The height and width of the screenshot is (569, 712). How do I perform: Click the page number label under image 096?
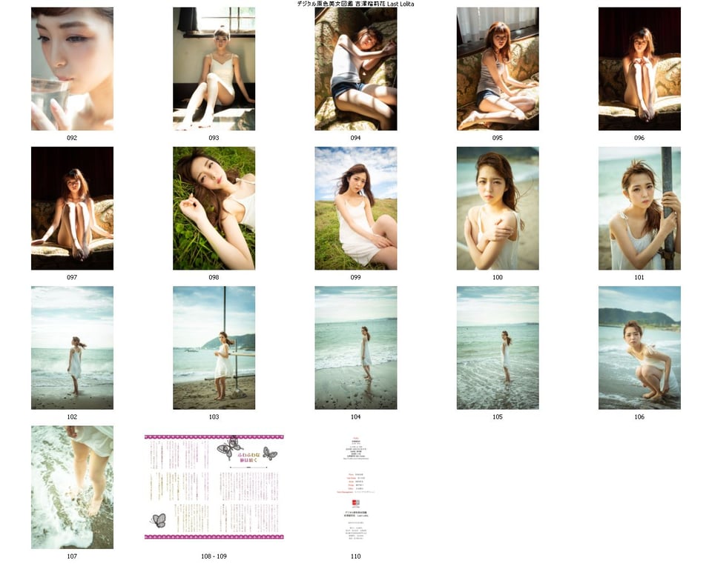pos(639,138)
